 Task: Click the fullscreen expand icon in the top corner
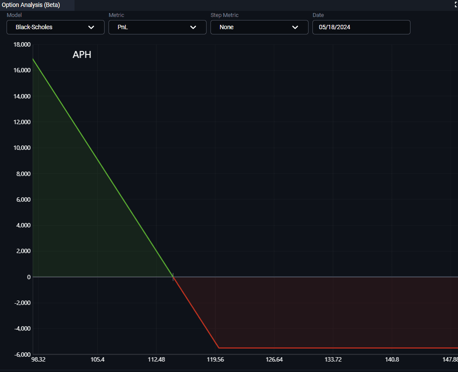point(456,4)
